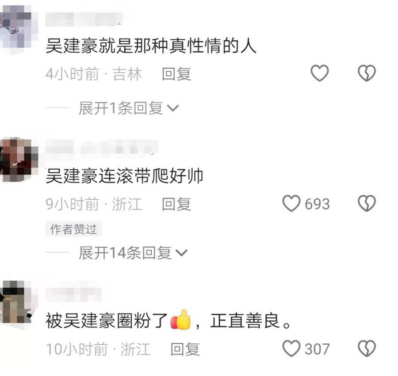Like the Jilin comment with the heart icon

[x=320, y=73]
